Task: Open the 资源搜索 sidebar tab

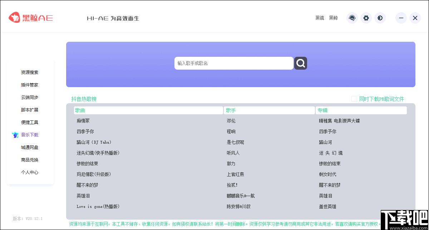Action: click(30, 72)
